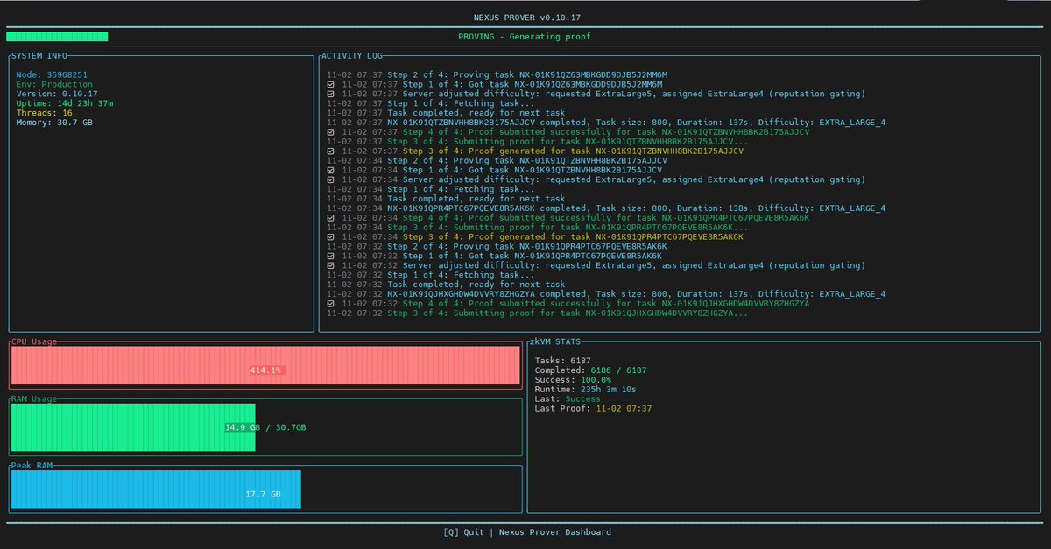Viewport: 1051px width, 549px height.
Task: Click NX-01K91QTZBNVHH8BK2B175AJJCV completed log line
Action: pos(605,123)
